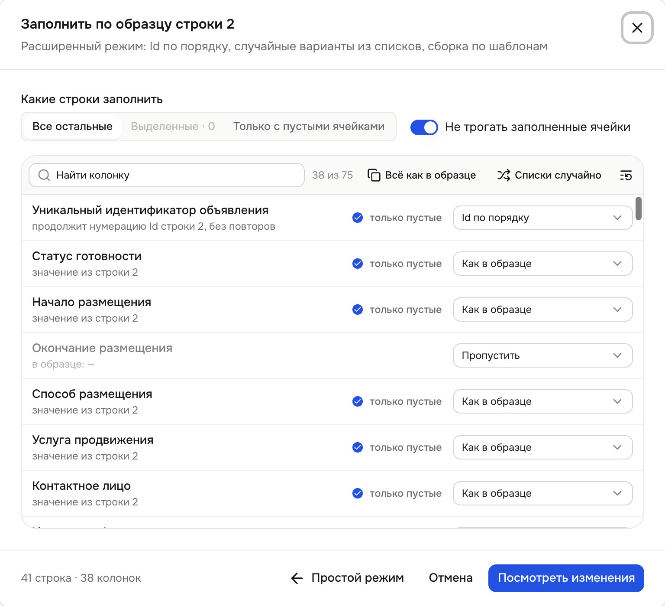Open fill mode dropdown for Услуга продвижения
The width and height of the screenshot is (665, 606).
pos(542,447)
